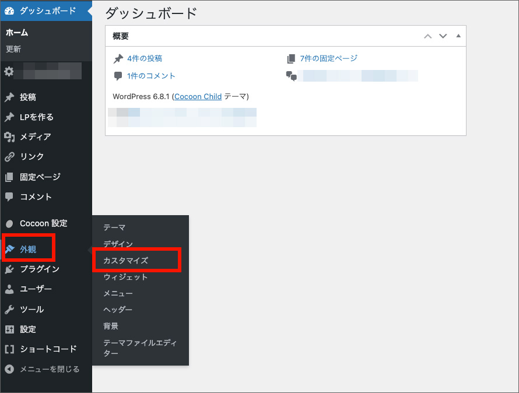
Task: Choose デザイン in the 外観 flyout
Action: click(x=118, y=244)
